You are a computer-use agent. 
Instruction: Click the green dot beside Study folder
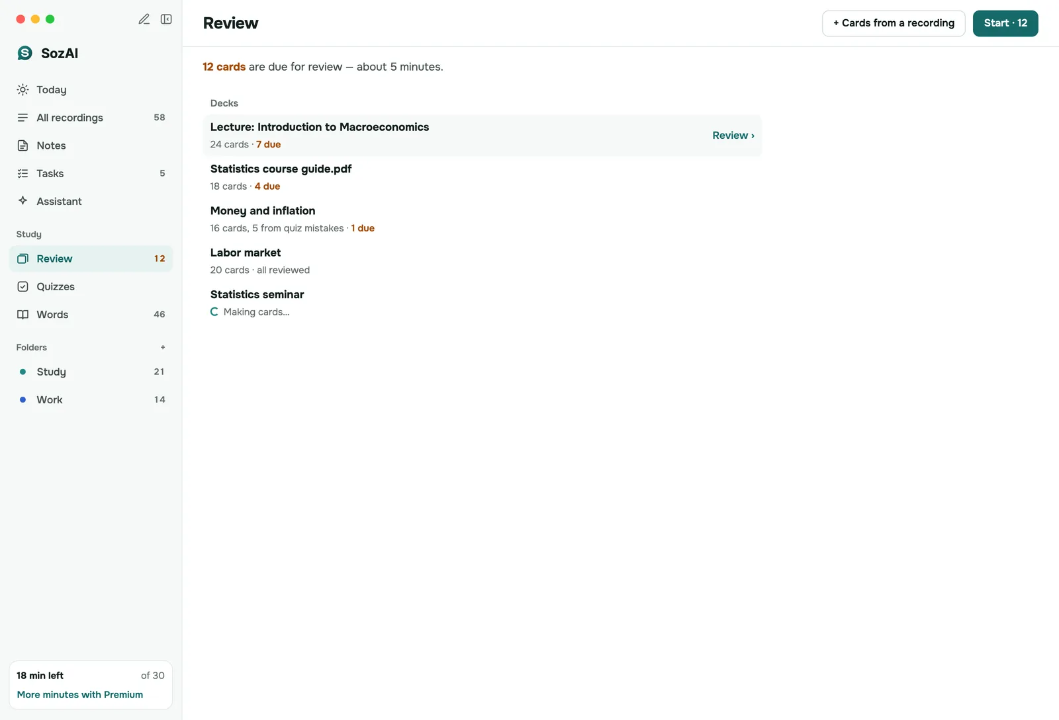click(x=23, y=372)
